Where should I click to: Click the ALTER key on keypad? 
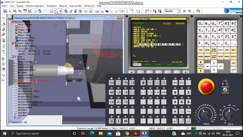220,57
